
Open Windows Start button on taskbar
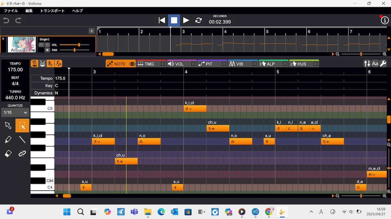(x=67, y=212)
